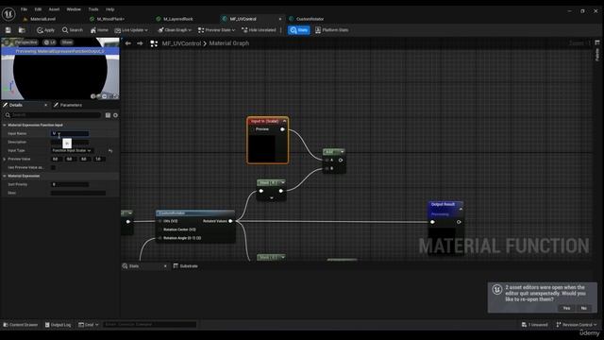Open Details property matrix grid icon
604x340 pixels.
[x=108, y=115]
